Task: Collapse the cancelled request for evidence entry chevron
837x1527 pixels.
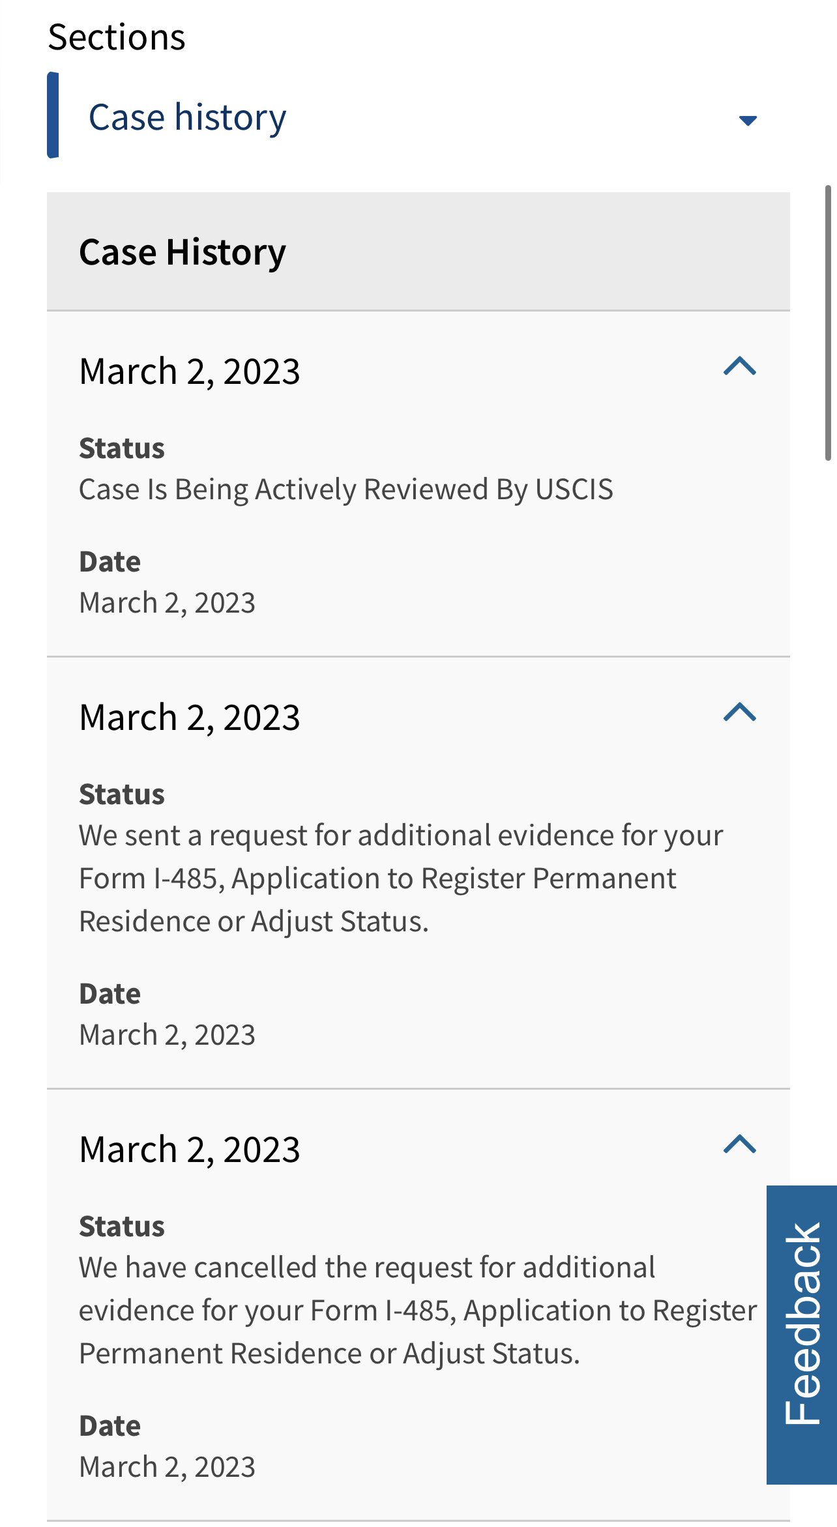Action: (739, 1144)
